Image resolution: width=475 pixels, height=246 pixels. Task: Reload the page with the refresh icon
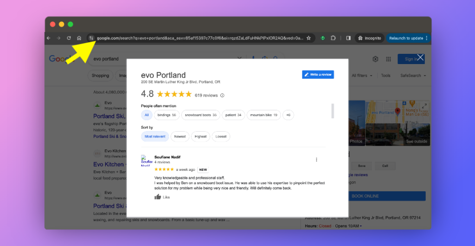(x=69, y=38)
